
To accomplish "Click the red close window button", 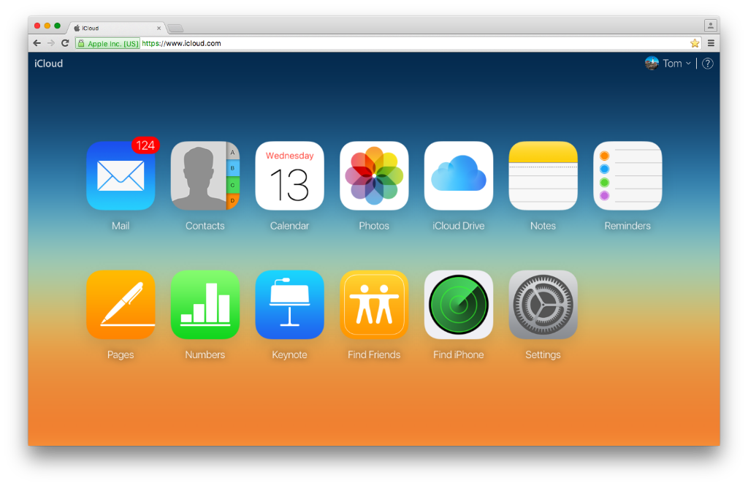I will pos(37,26).
